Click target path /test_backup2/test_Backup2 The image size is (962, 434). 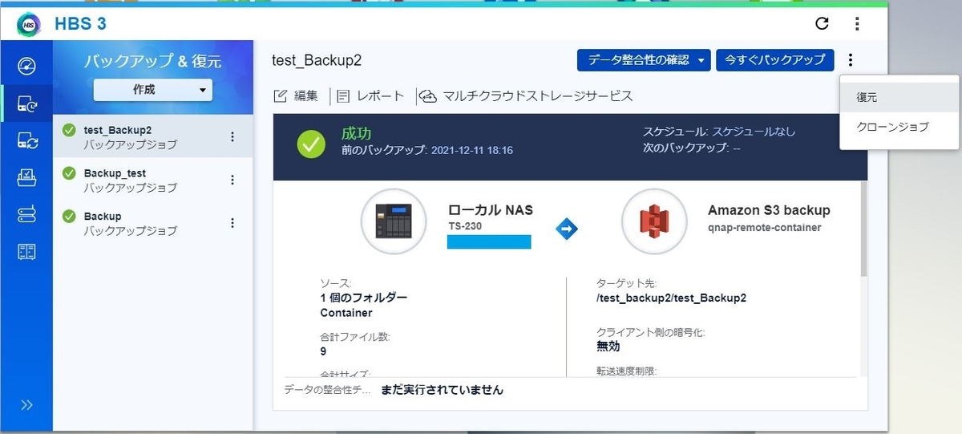click(671, 298)
